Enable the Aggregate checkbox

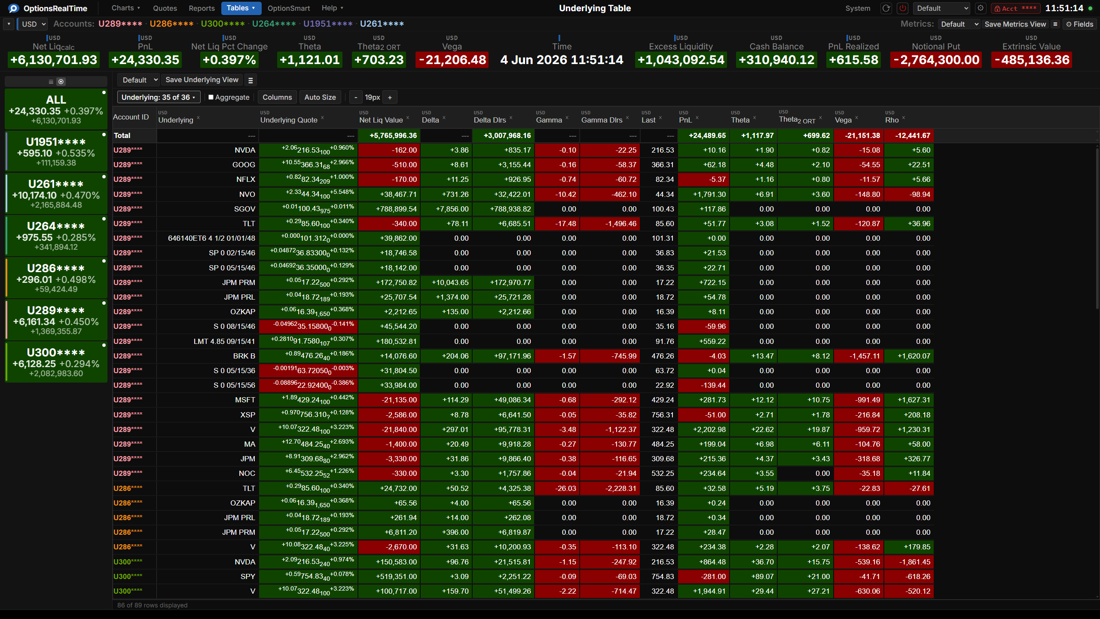pos(211,97)
